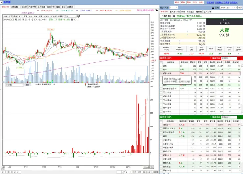Click the small icon at the right end of the 區間買超15 header
243x174 pixels.
[x=239, y=58]
